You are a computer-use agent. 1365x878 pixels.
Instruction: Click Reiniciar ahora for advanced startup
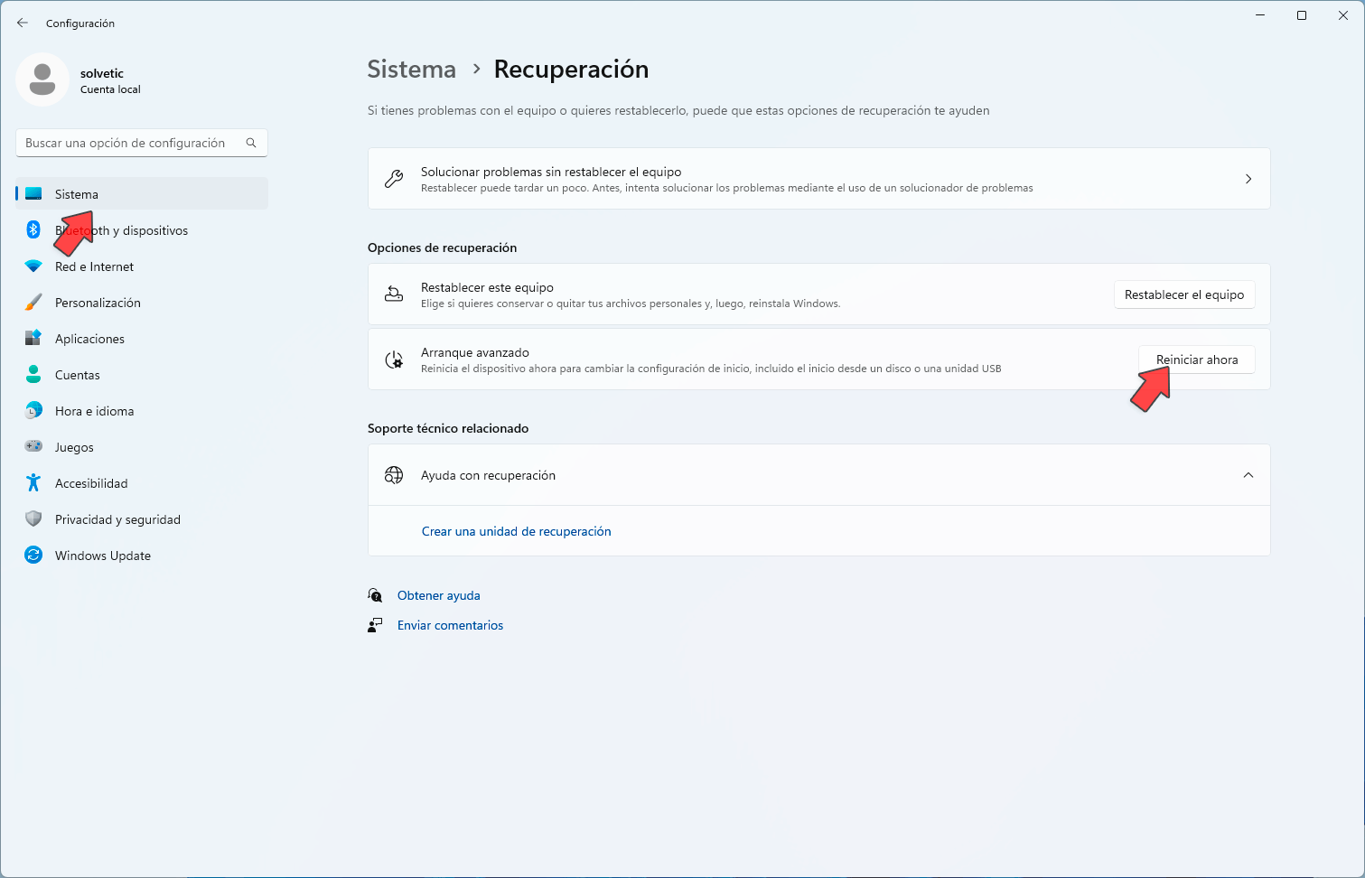coord(1196,359)
